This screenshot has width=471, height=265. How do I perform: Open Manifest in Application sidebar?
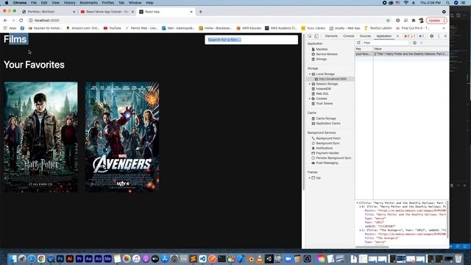(x=322, y=49)
